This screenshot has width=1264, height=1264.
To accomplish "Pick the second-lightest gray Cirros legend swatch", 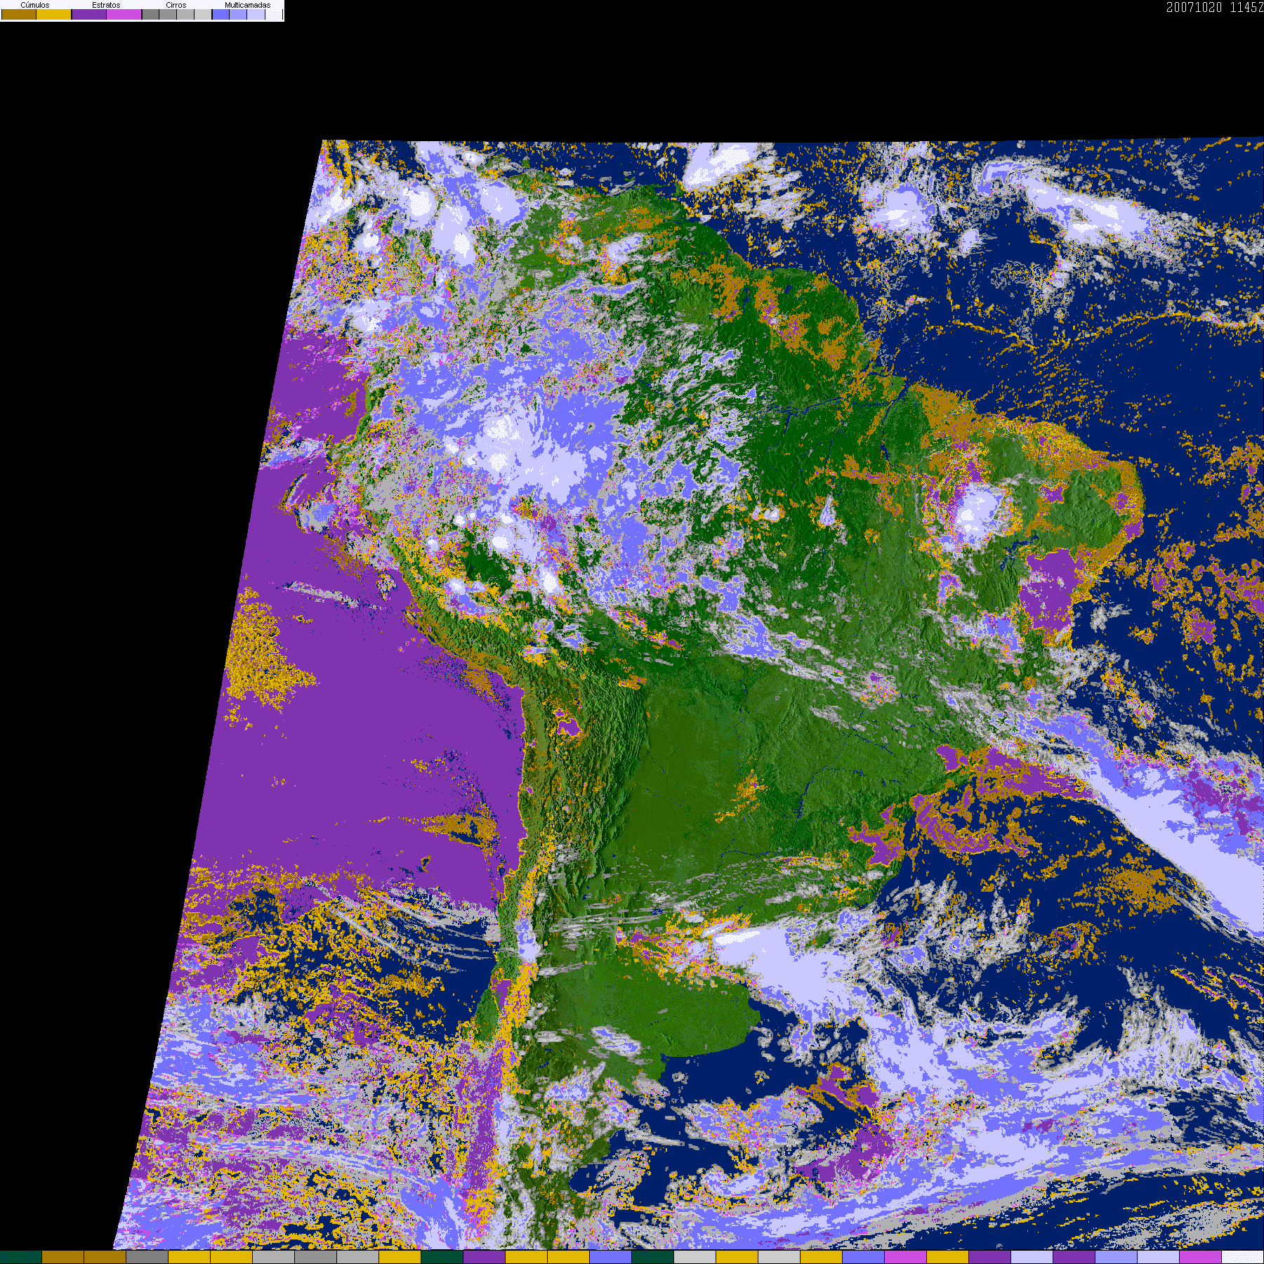I will (185, 14).
